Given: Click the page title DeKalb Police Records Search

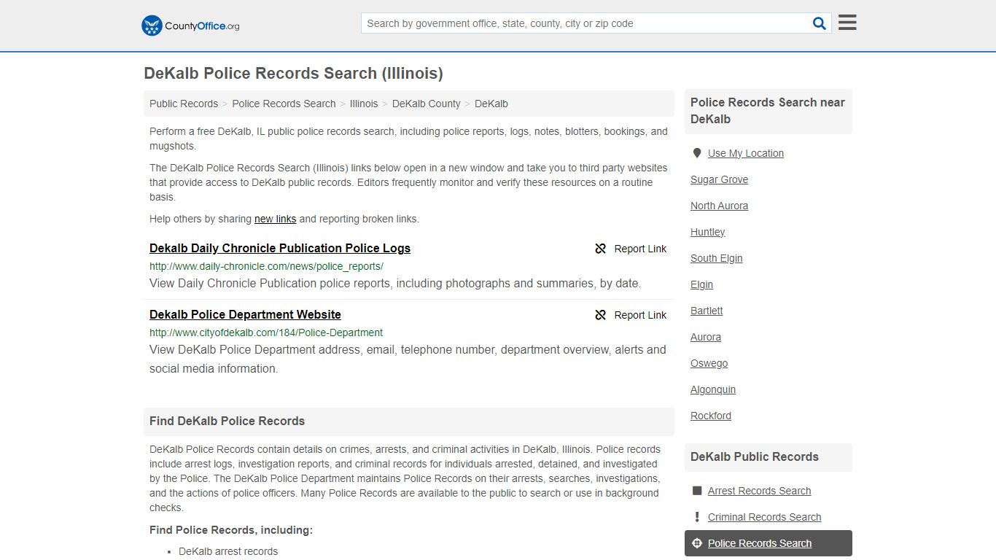Looking at the screenshot, I should click(293, 73).
